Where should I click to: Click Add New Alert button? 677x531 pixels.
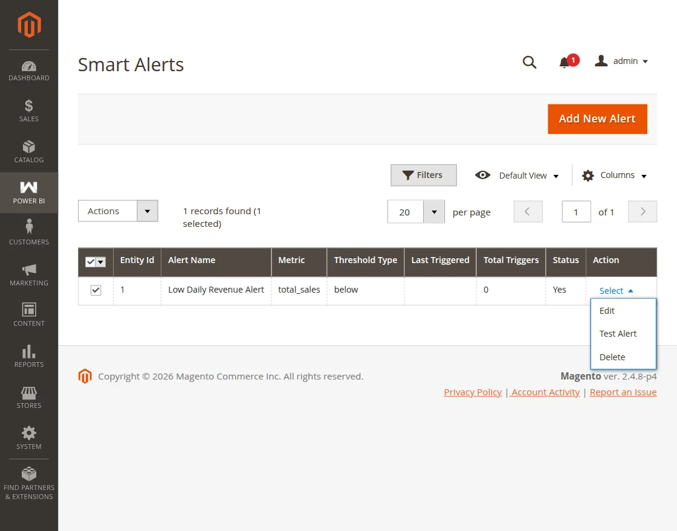point(597,119)
